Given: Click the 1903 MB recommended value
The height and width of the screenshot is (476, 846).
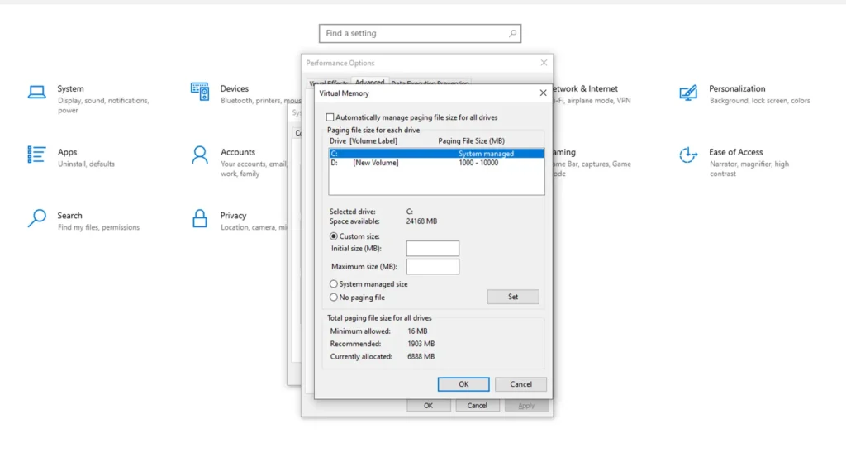Looking at the screenshot, I should coord(421,344).
